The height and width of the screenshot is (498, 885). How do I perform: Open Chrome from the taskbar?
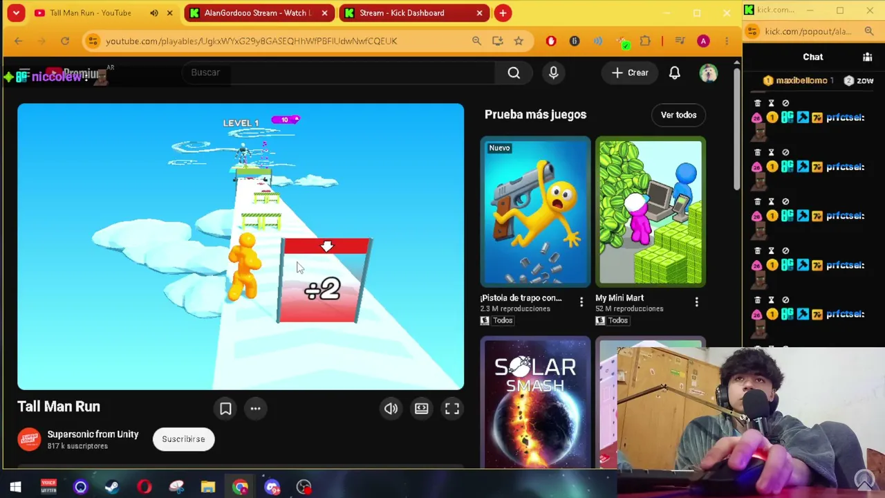[x=240, y=487]
